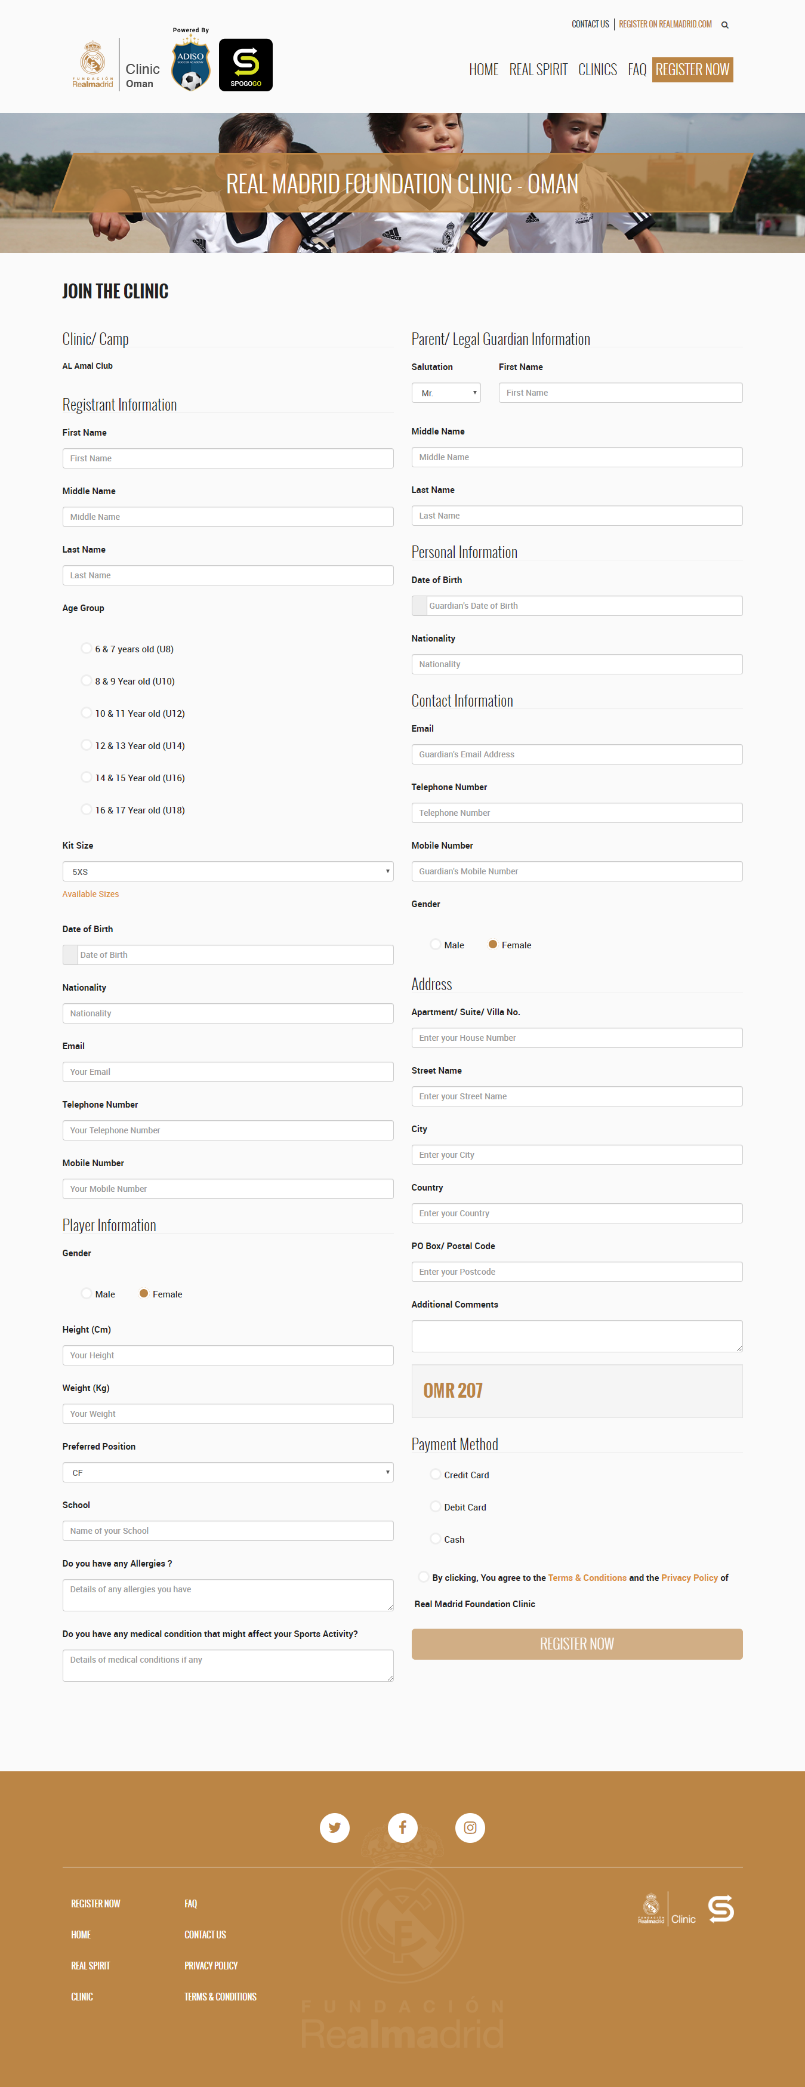Select Debit Card payment method
This screenshot has width=805, height=2087.
435,1506
